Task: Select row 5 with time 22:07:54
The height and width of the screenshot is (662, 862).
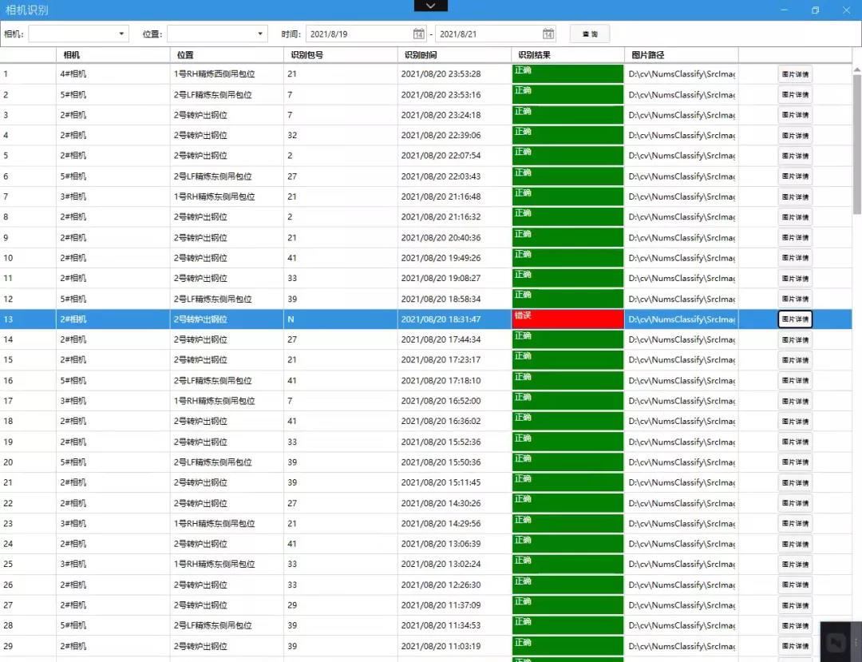Action: [x=441, y=156]
